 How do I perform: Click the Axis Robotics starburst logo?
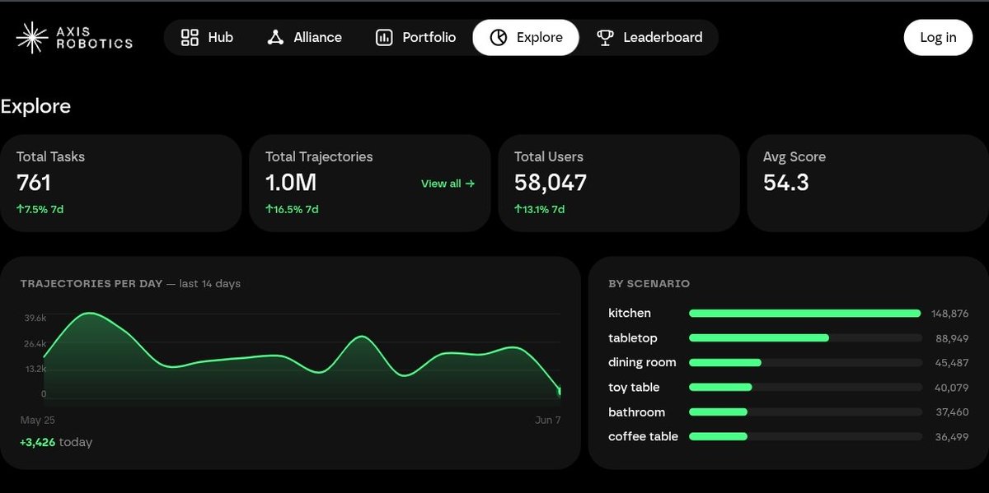[32, 37]
